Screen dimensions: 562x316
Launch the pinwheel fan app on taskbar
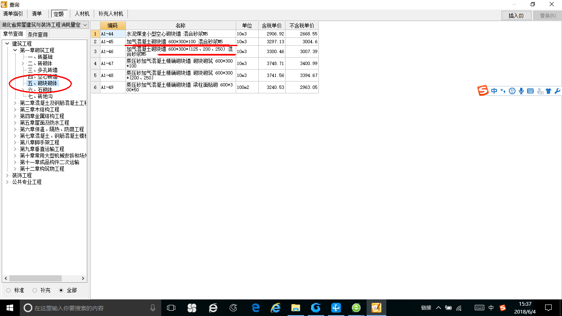pyautogui.click(x=192, y=308)
